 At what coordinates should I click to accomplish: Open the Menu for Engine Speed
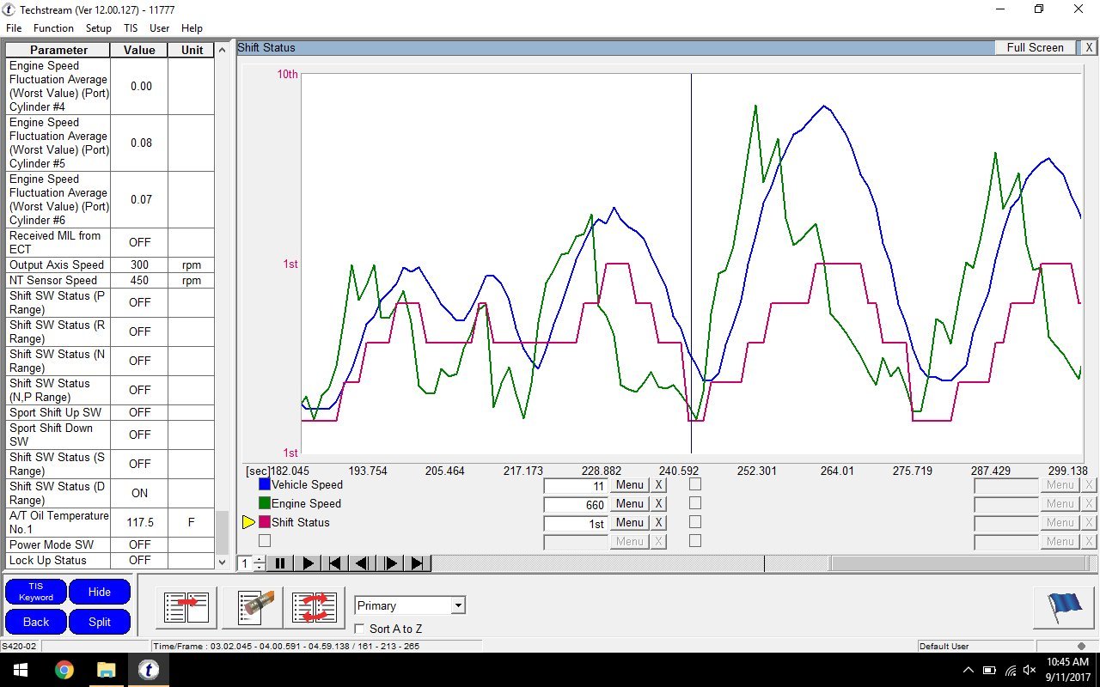(x=629, y=504)
